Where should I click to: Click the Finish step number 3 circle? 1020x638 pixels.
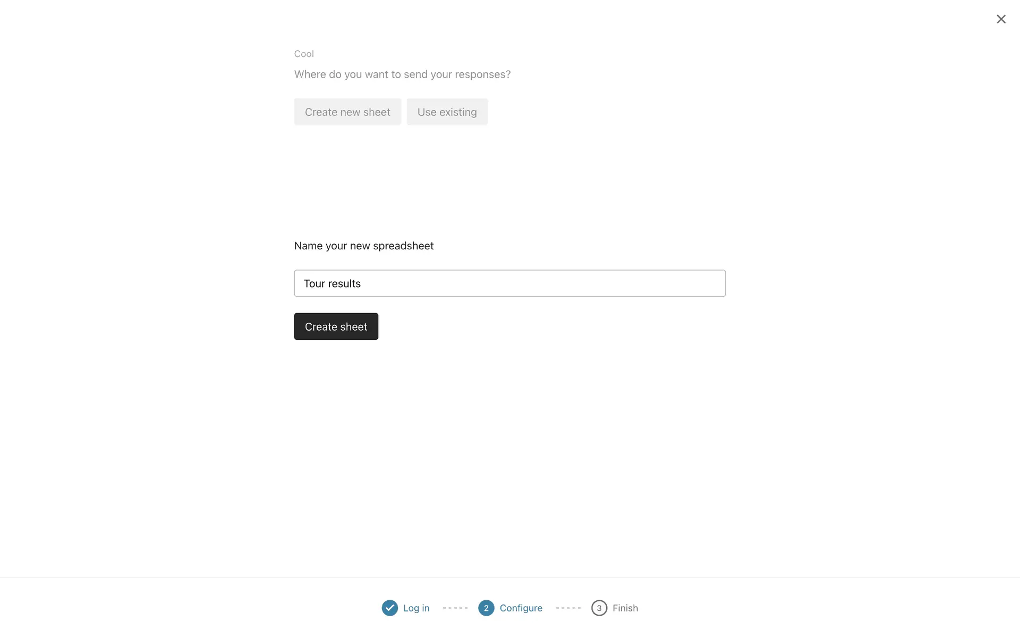(599, 608)
